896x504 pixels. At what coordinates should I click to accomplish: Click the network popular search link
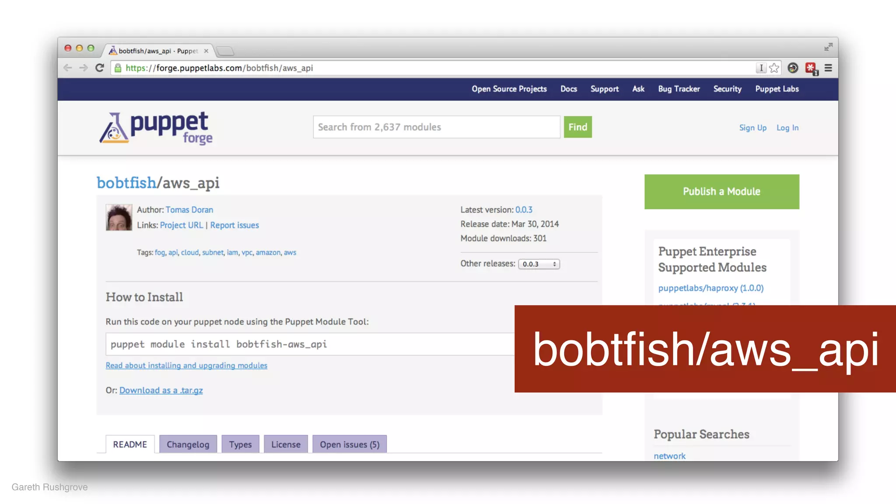click(x=669, y=456)
